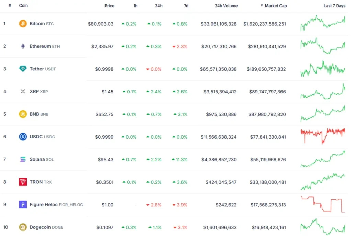Click XRP 24h change 2.4%
The width and height of the screenshot is (352, 237).
click(x=154, y=92)
